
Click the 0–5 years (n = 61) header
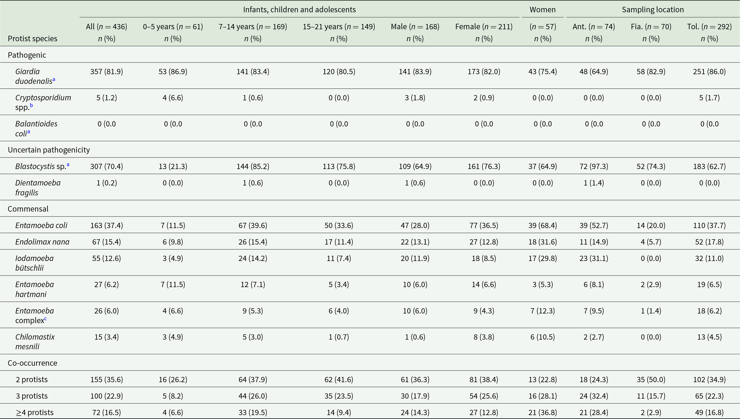point(173,26)
